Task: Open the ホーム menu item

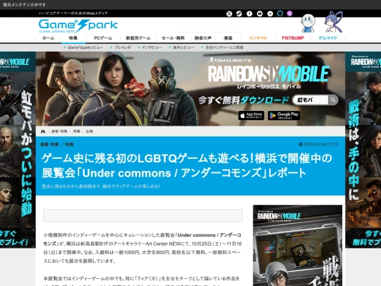Action: pyautogui.click(x=49, y=38)
